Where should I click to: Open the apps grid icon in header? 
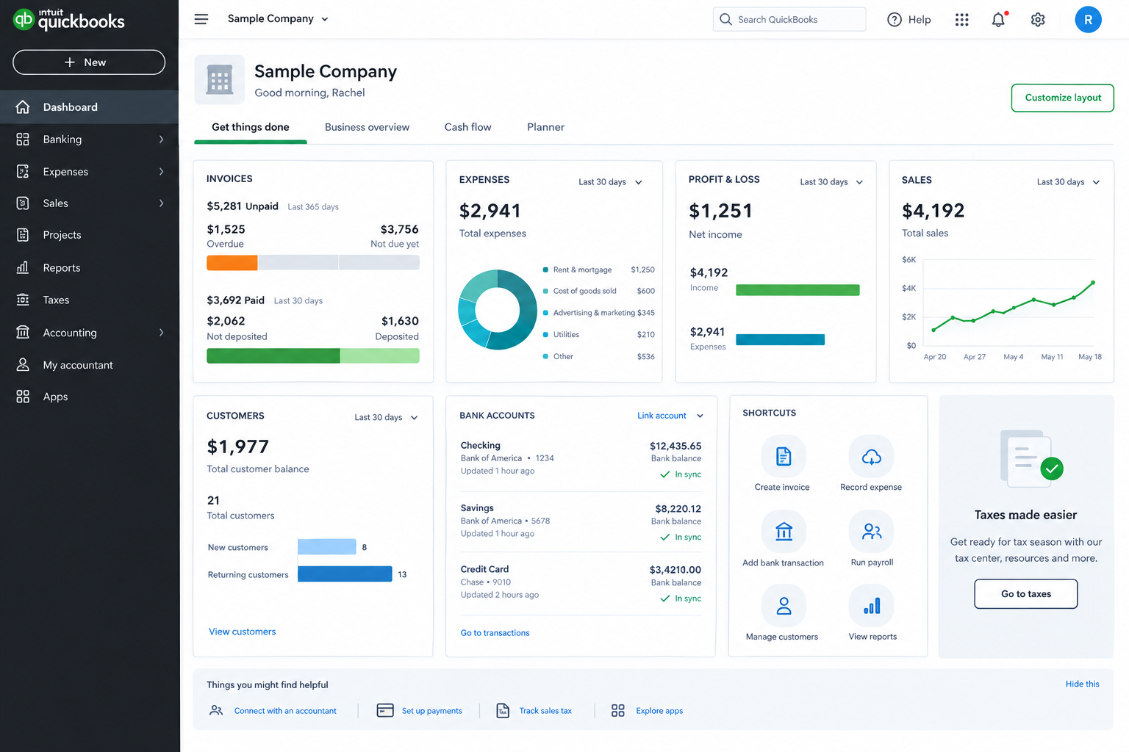[x=961, y=20]
